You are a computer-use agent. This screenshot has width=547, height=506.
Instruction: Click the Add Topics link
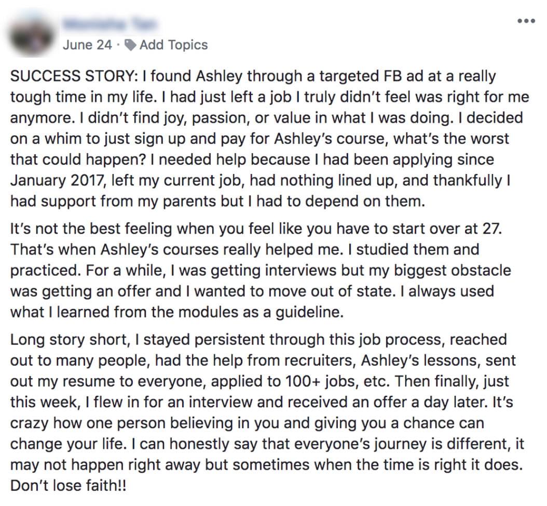click(173, 45)
